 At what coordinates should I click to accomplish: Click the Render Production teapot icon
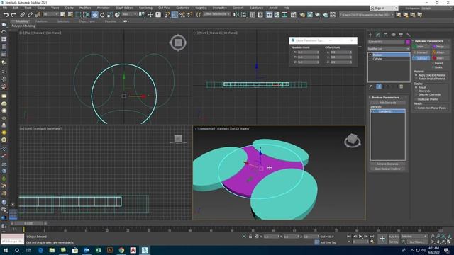tap(325, 15)
